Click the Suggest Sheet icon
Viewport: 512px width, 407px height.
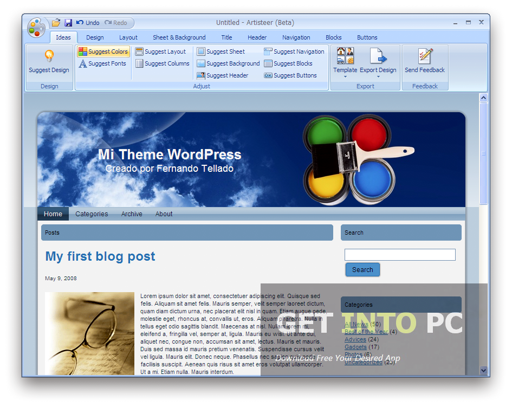point(201,51)
